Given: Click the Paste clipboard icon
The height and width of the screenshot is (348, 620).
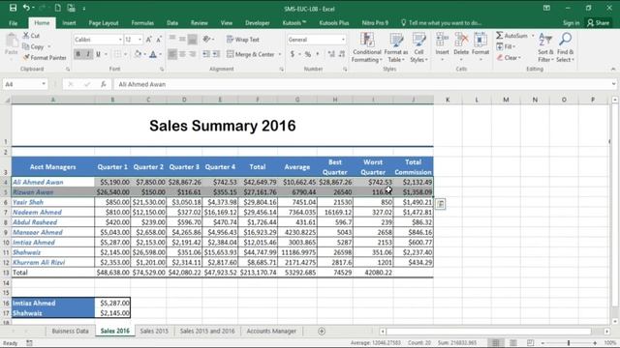Looking at the screenshot, I should (12, 41).
